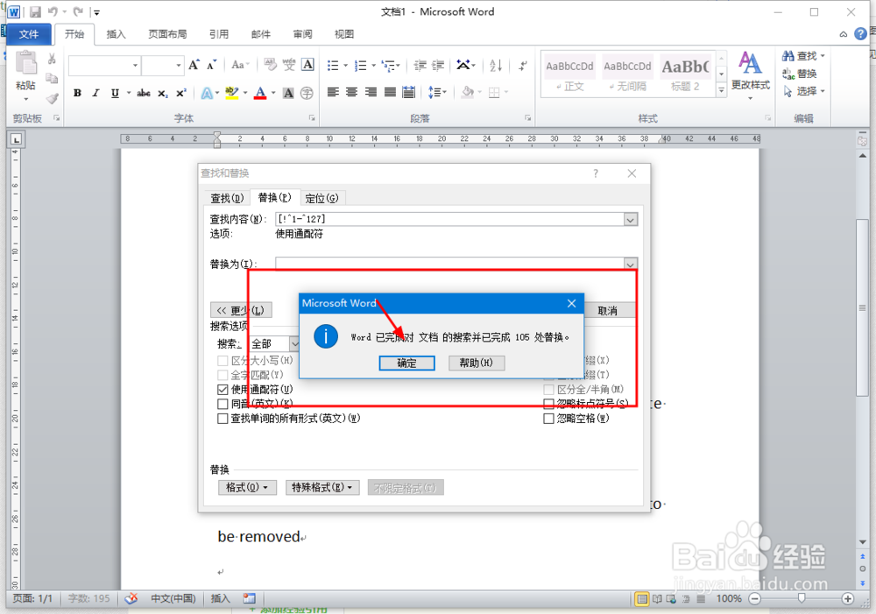
Task: Switch to the Go To tab in dialog
Action: click(x=321, y=198)
